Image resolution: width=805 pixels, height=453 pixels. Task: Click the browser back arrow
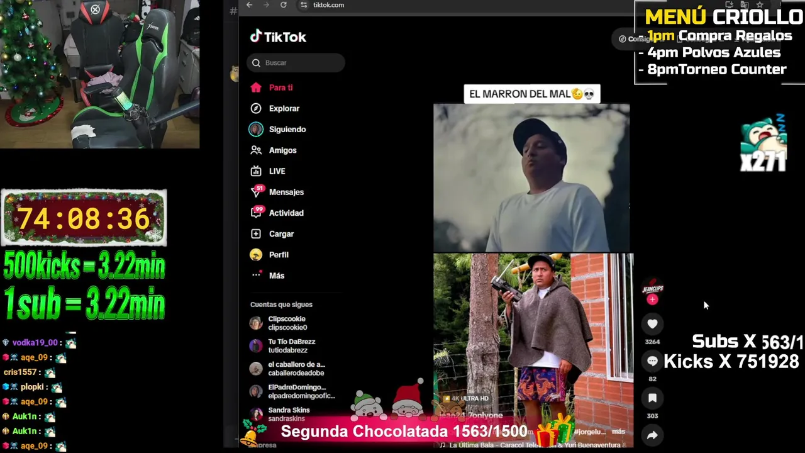(250, 5)
